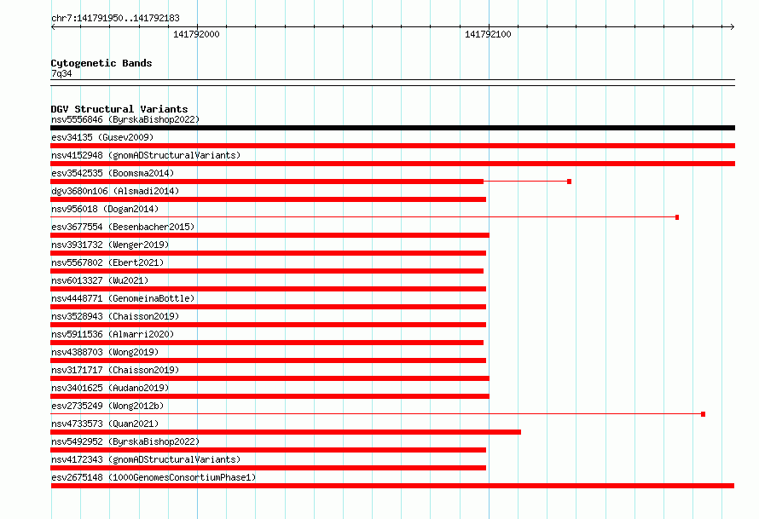Click the ruler's left arrow end
The image size is (759, 519).
(53, 26)
